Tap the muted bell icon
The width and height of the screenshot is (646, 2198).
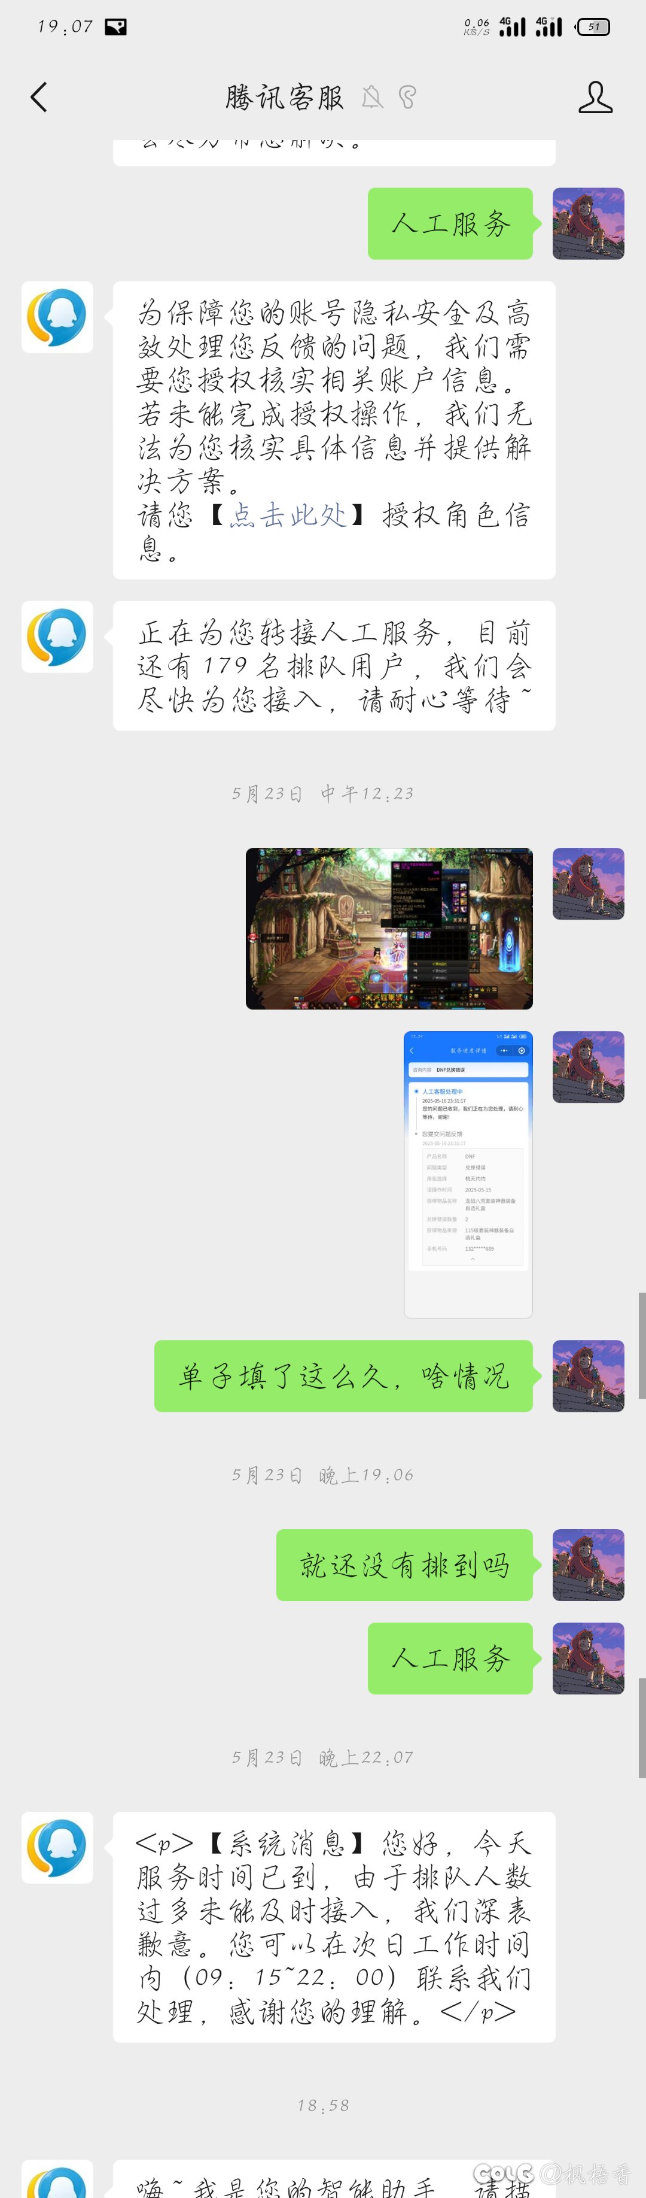point(373,97)
